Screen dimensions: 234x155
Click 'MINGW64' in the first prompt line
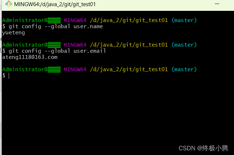tap(75, 20)
